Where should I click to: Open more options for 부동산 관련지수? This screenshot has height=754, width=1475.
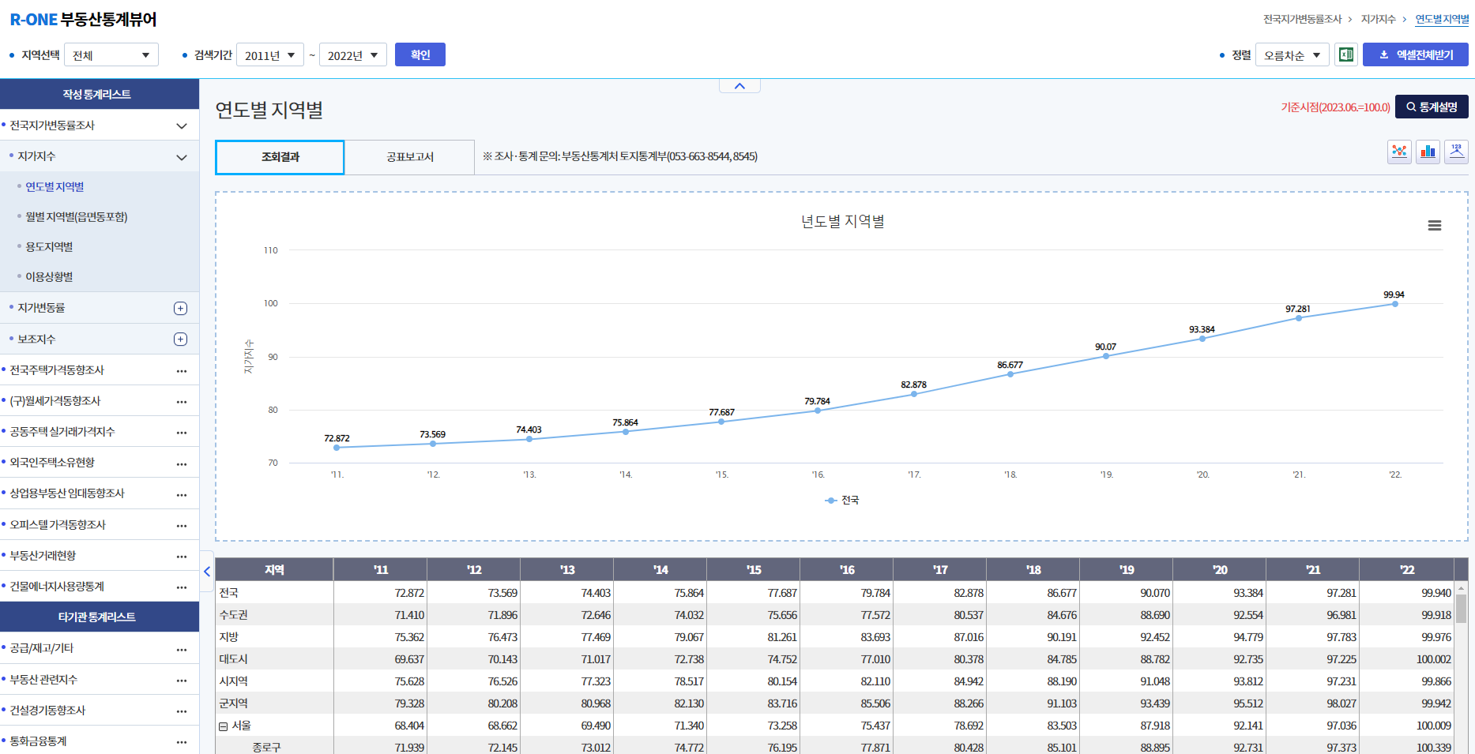(182, 680)
